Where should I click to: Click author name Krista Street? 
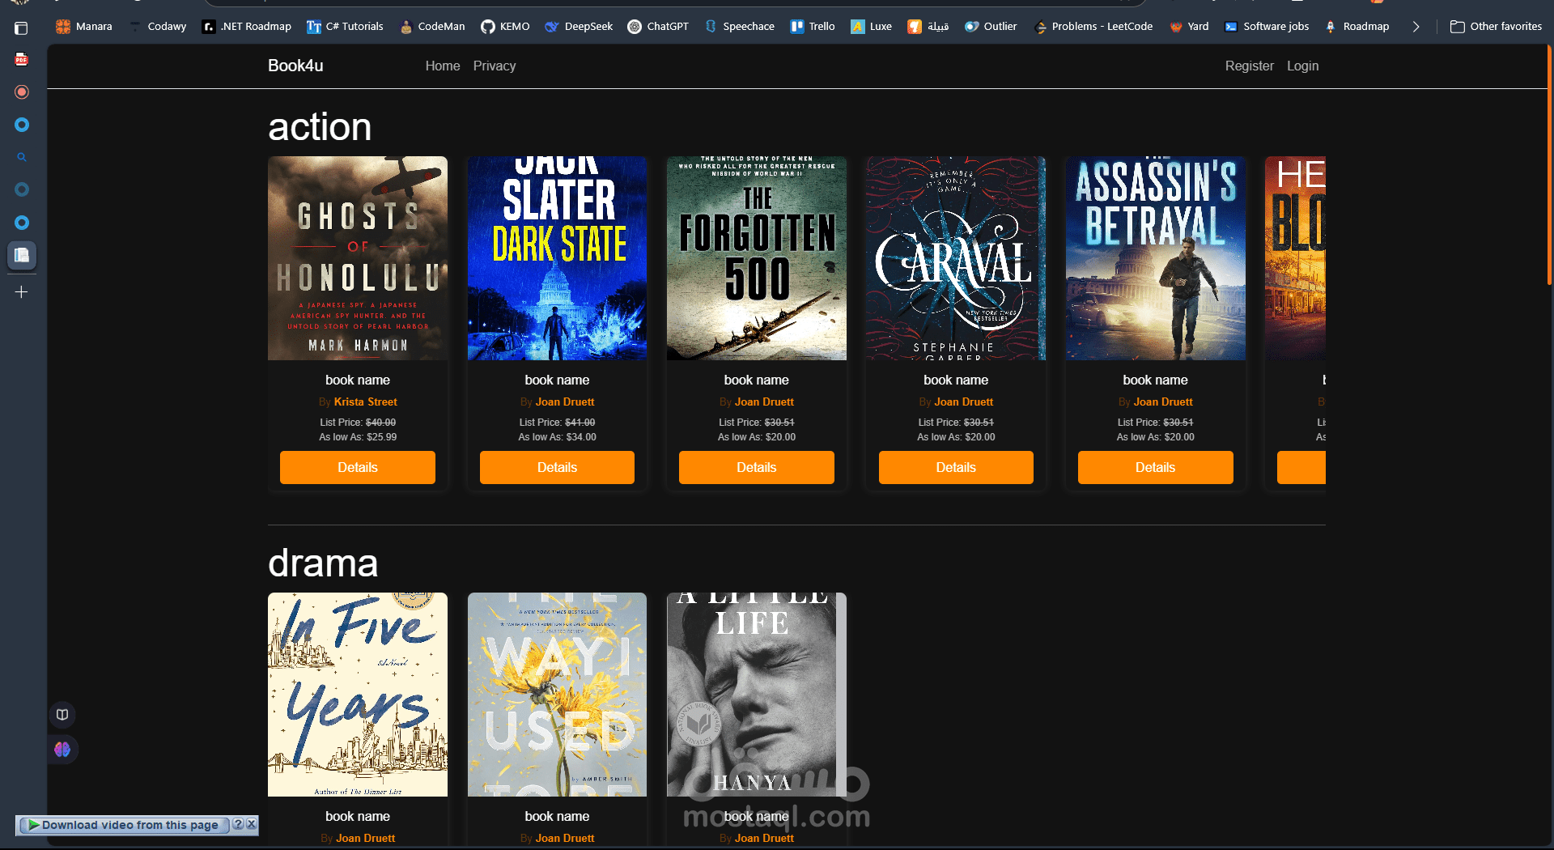pos(365,402)
